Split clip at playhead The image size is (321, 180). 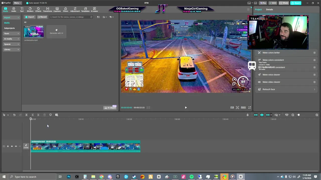[x=26, y=115]
